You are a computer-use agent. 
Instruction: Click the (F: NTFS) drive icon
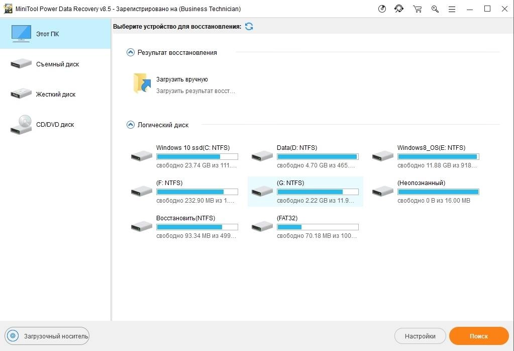tap(142, 191)
